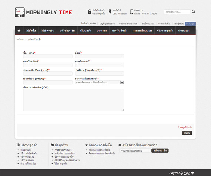This screenshot has width=211, height=176.
Task: Click the Facebook Login button
Action: [190, 24]
